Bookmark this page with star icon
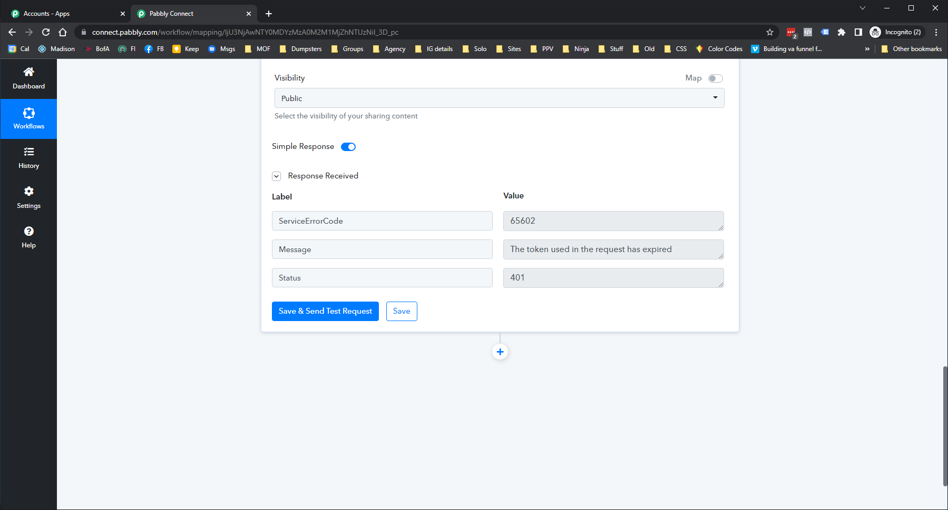 click(770, 32)
